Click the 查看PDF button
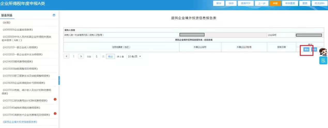The height and width of the screenshot is (128, 328). click(246, 3)
